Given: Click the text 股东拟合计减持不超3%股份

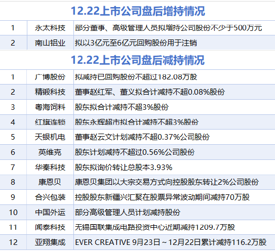Looking at the screenshot, I should [122, 107].
